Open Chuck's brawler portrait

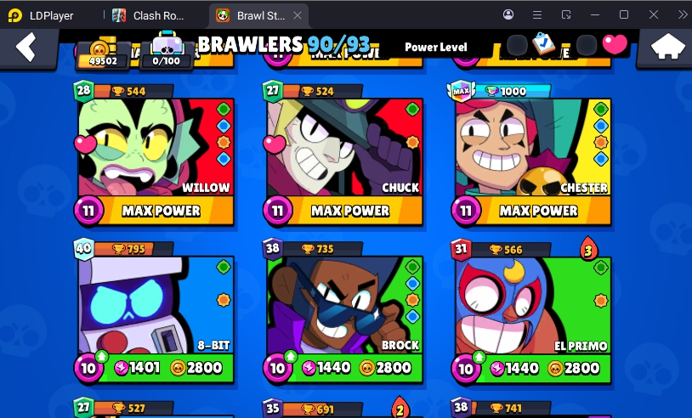coord(344,147)
